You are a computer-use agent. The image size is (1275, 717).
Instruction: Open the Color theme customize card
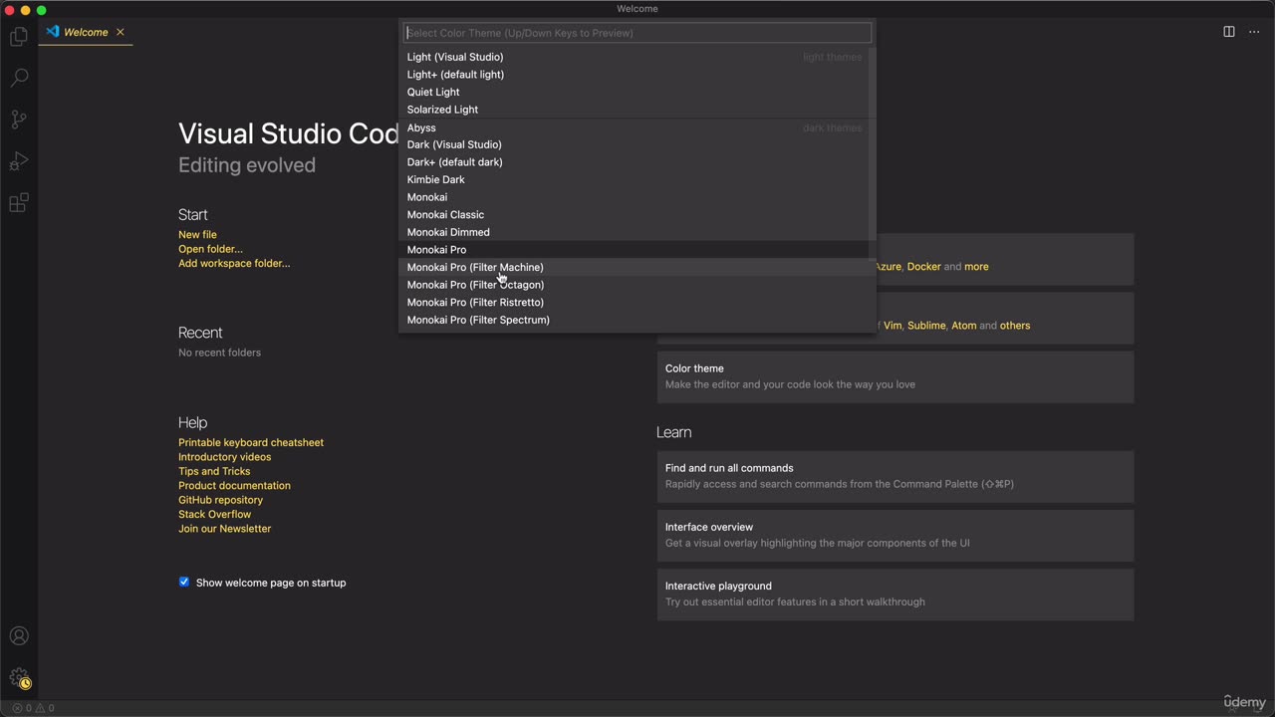pyautogui.click(x=895, y=376)
